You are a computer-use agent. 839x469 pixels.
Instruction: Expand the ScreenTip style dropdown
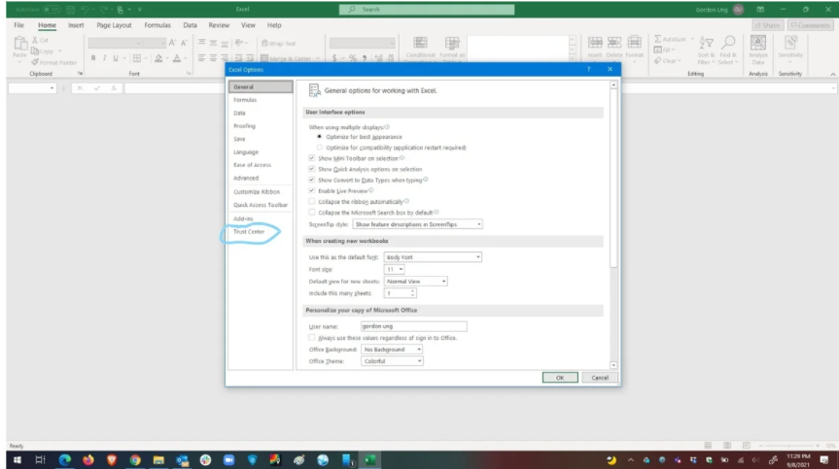tap(479, 223)
